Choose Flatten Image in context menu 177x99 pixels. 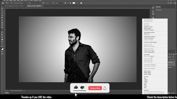(x=147, y=74)
